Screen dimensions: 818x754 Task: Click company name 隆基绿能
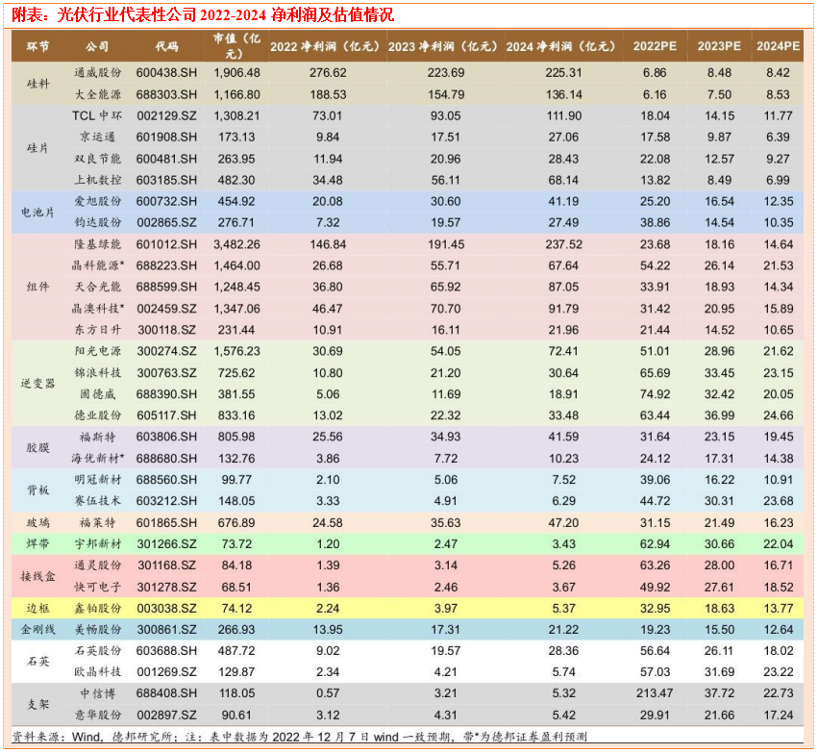(x=97, y=244)
